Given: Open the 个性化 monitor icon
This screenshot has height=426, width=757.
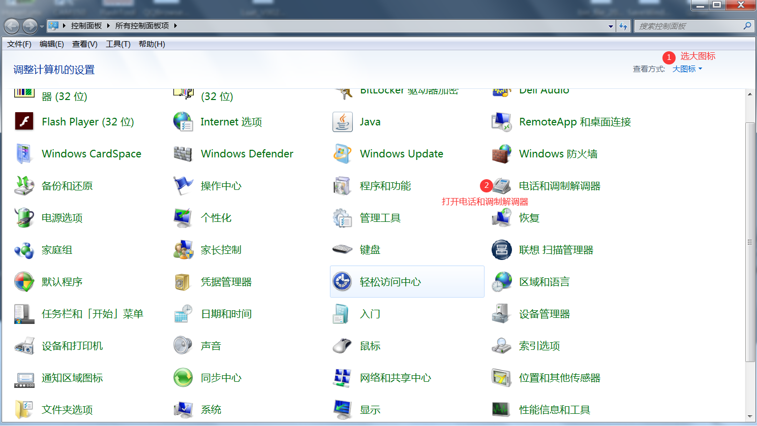Looking at the screenshot, I should coord(183,218).
